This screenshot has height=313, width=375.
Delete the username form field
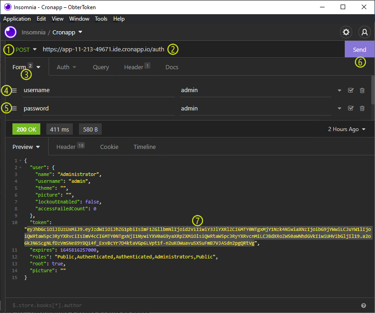tap(362, 90)
